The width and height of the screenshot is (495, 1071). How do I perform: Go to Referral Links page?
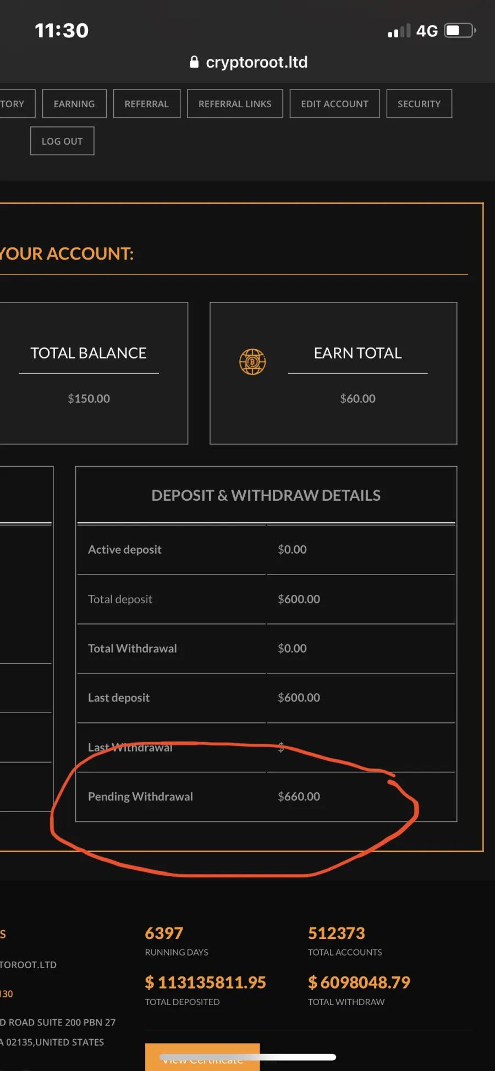coord(235,103)
